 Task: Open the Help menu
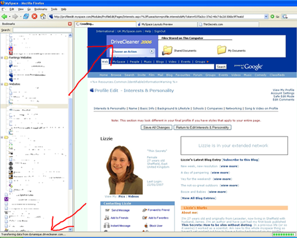pyautogui.click(x=64, y=9)
